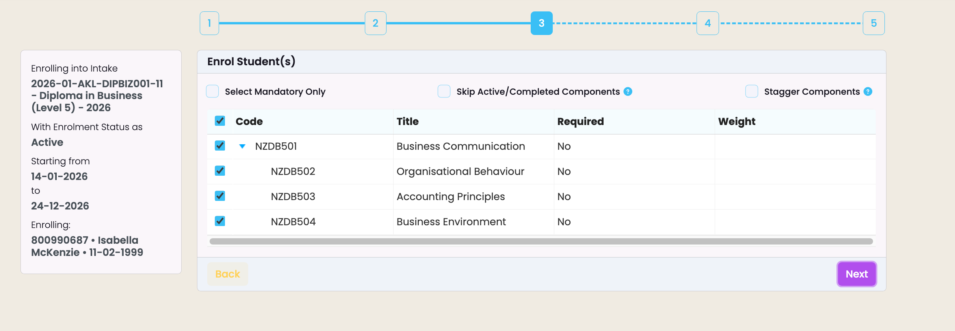Deselect NZDB502 Organisational Behaviour checkbox

(220, 171)
